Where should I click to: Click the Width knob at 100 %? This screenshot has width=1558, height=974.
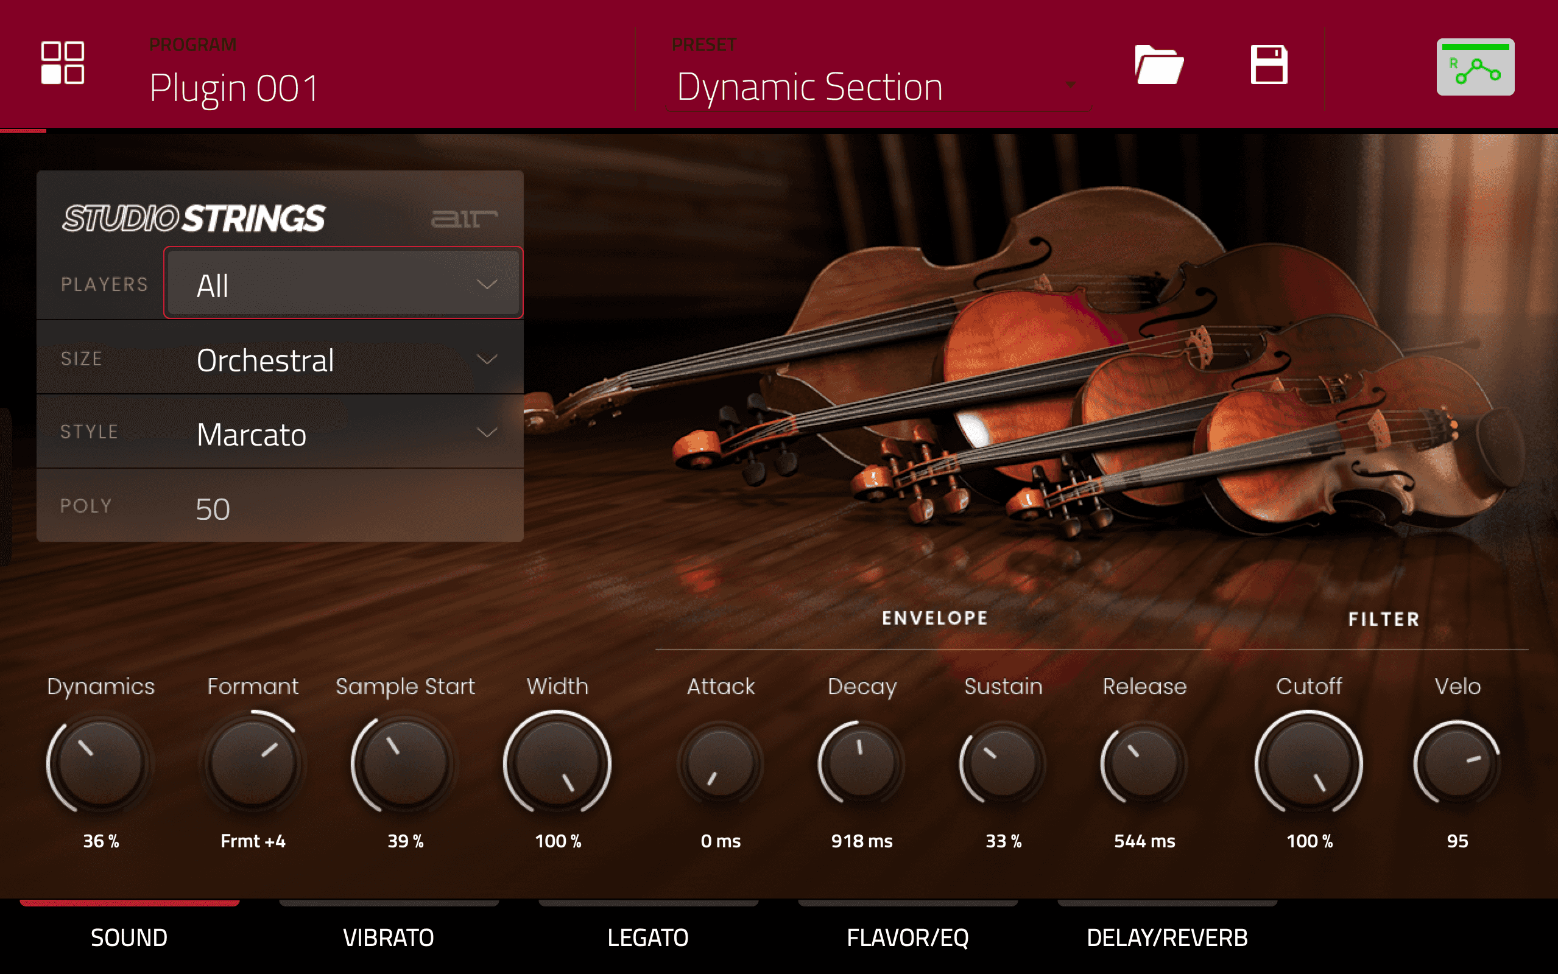click(x=557, y=763)
